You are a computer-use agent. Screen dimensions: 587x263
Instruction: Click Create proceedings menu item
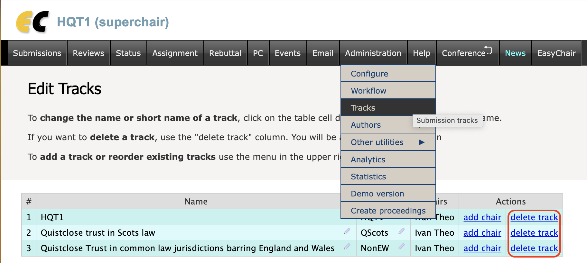pyautogui.click(x=388, y=211)
